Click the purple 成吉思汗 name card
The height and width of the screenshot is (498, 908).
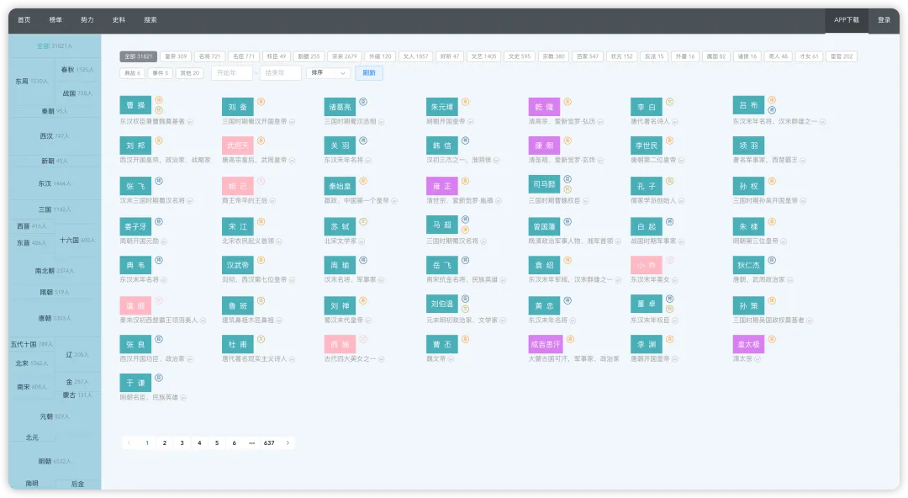(545, 344)
